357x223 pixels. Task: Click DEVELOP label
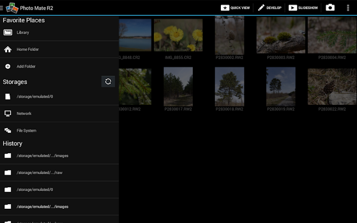pos(274,8)
